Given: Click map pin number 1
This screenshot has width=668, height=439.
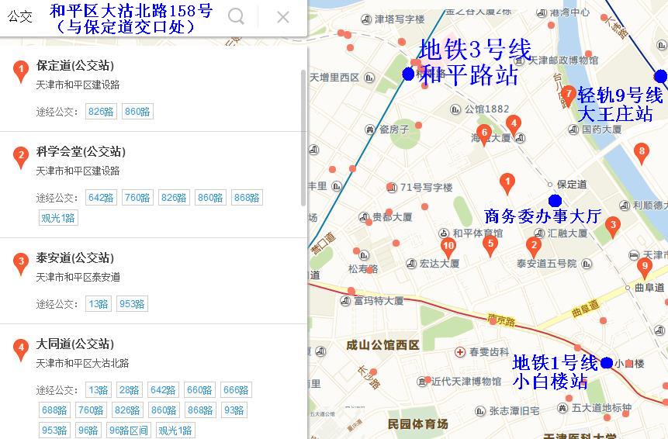Looking at the screenshot, I should pyautogui.click(x=507, y=184).
